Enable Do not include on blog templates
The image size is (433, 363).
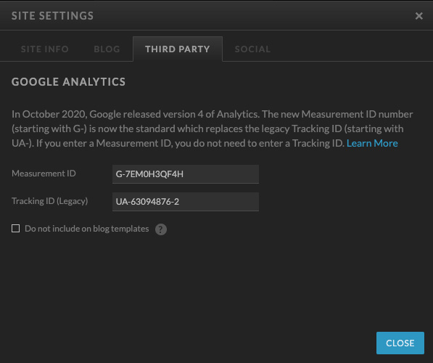click(x=16, y=229)
